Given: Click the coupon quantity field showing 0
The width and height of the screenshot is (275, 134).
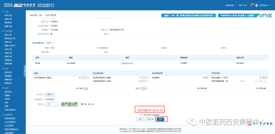Looking at the screenshot, I should 261,81.
